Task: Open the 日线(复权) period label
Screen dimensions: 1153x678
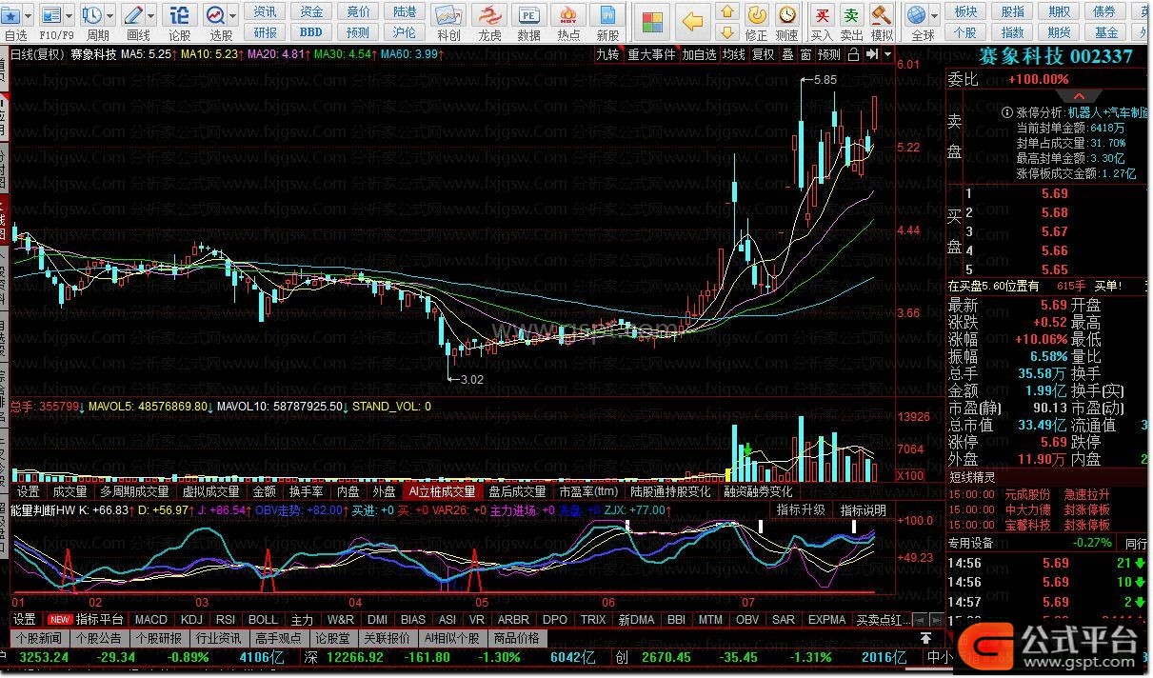Action: (x=35, y=54)
